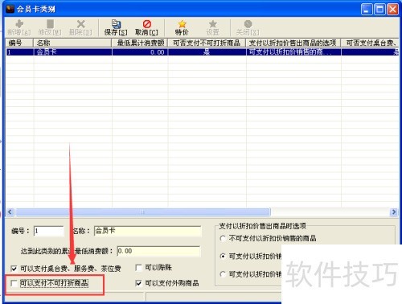Viewport: 402px width, 304px height.
Task: Enable 可以支付不可打折商品 checkbox
Action: pyautogui.click(x=14, y=283)
